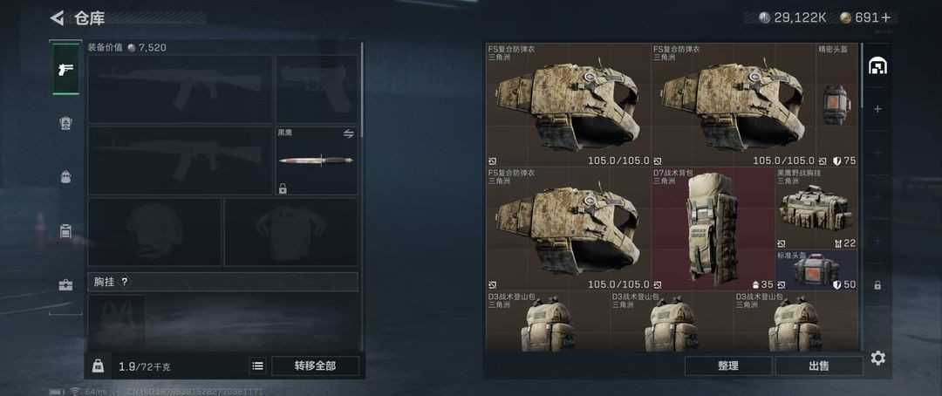Viewport: 942px width, 396px height.
Task: Open the backpack sidebar category icon
Action: tap(65, 177)
